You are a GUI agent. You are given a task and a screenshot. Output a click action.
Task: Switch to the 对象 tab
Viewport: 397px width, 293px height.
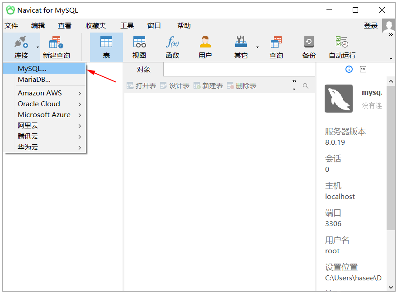click(143, 69)
